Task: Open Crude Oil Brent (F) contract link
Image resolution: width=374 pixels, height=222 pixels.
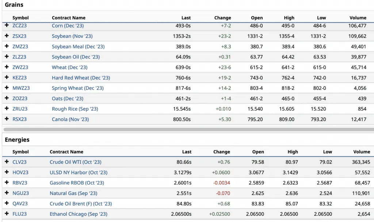Action: click(x=81, y=204)
